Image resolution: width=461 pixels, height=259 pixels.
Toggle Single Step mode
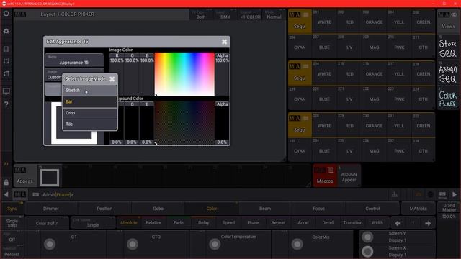tap(12, 223)
